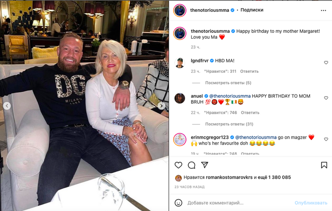The height and width of the screenshot is (211, 332).
Task: Like anuel's birthday comment
Action: pyautogui.click(x=326, y=98)
